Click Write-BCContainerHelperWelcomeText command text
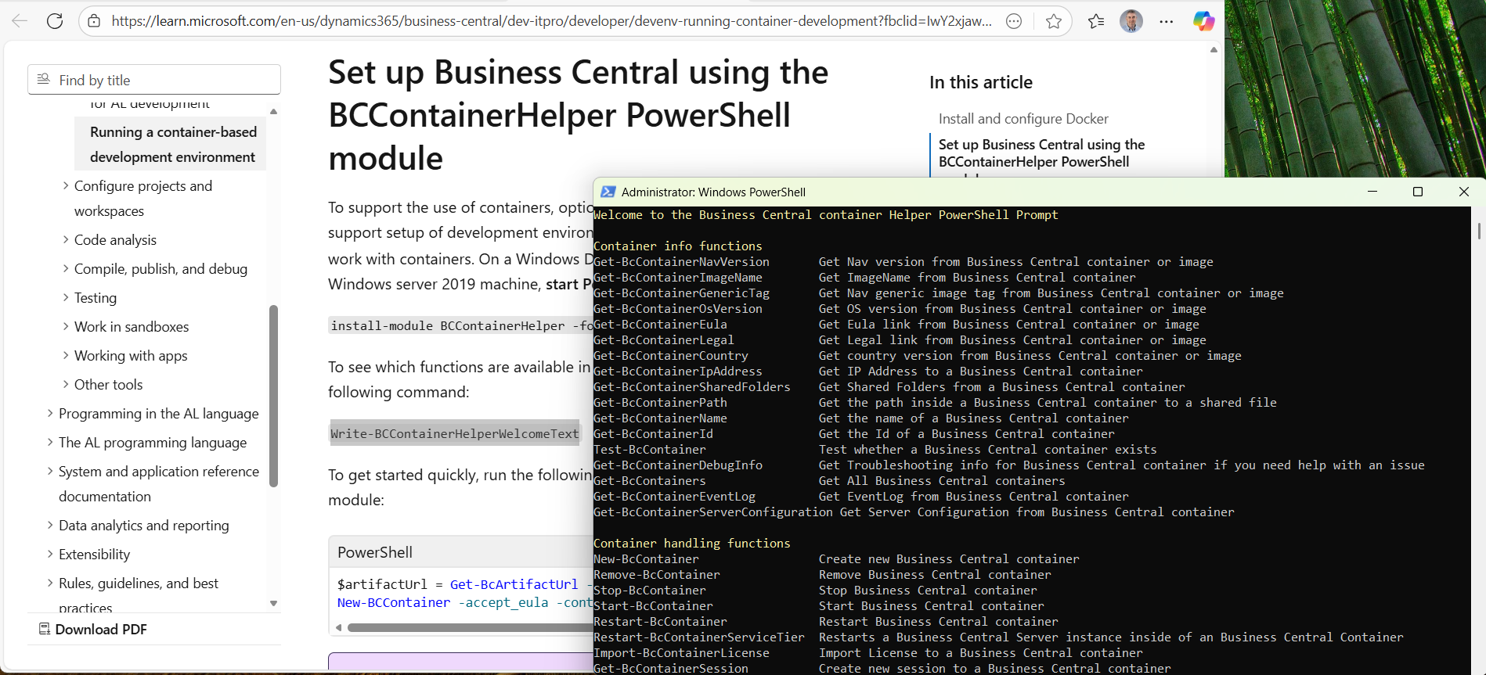Viewport: 1486px width, 675px height. [455, 433]
